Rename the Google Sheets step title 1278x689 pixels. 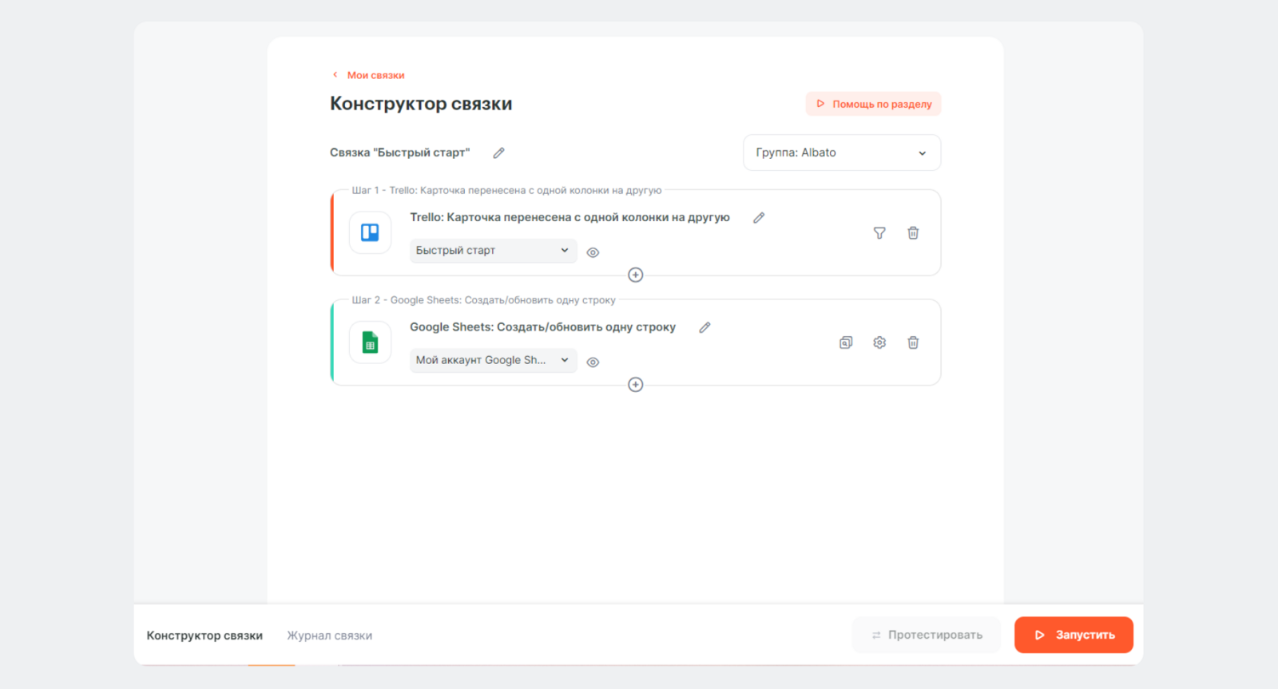point(704,327)
